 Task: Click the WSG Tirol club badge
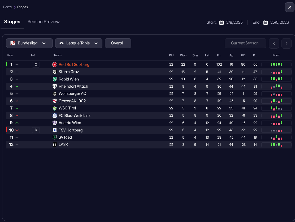(55, 108)
